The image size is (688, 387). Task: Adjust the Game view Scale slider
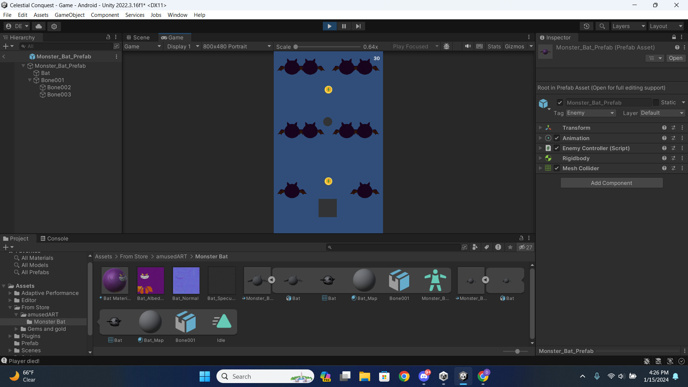[296, 47]
